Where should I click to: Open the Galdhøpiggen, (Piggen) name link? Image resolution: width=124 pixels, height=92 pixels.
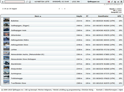(x=20, y=26)
